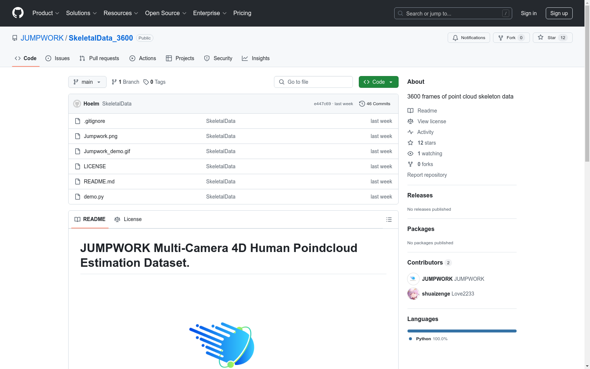Focus the Search or jump to field

pyautogui.click(x=453, y=13)
